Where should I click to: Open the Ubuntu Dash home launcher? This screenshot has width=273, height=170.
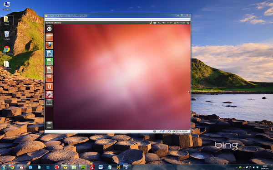(49, 29)
